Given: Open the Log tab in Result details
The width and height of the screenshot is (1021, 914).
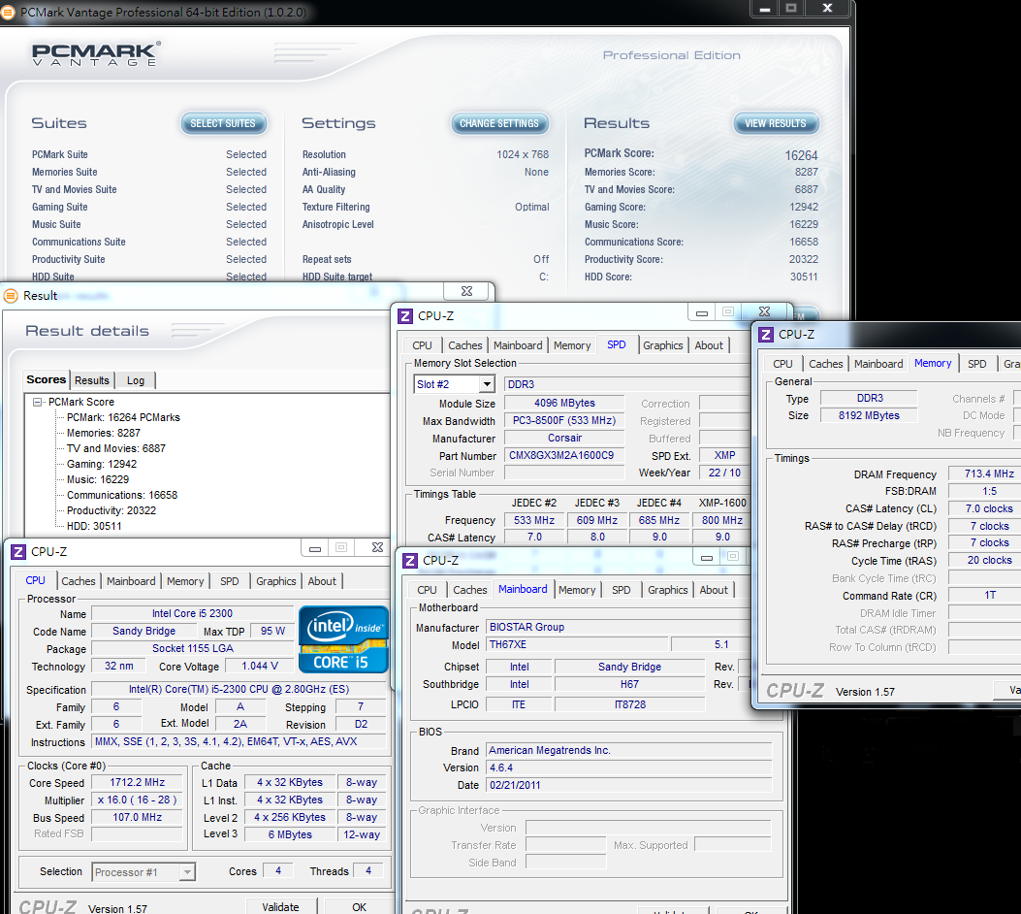Looking at the screenshot, I should pyautogui.click(x=136, y=380).
